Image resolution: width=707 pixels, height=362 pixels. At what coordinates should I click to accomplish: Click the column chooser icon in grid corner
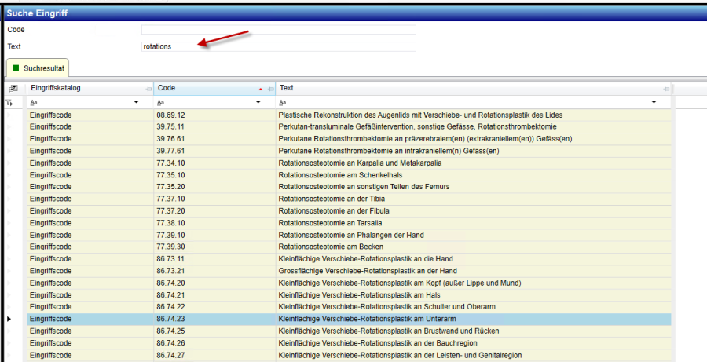(x=13, y=89)
